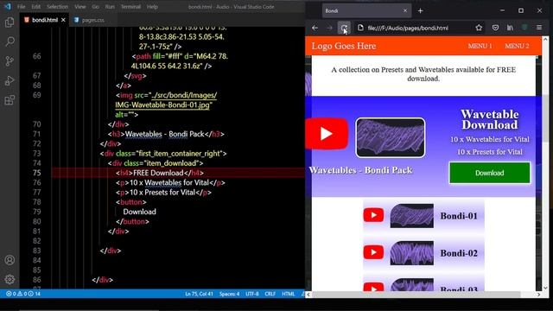Open the Run and Debug view
This screenshot has width=553, height=311.
click(10, 80)
